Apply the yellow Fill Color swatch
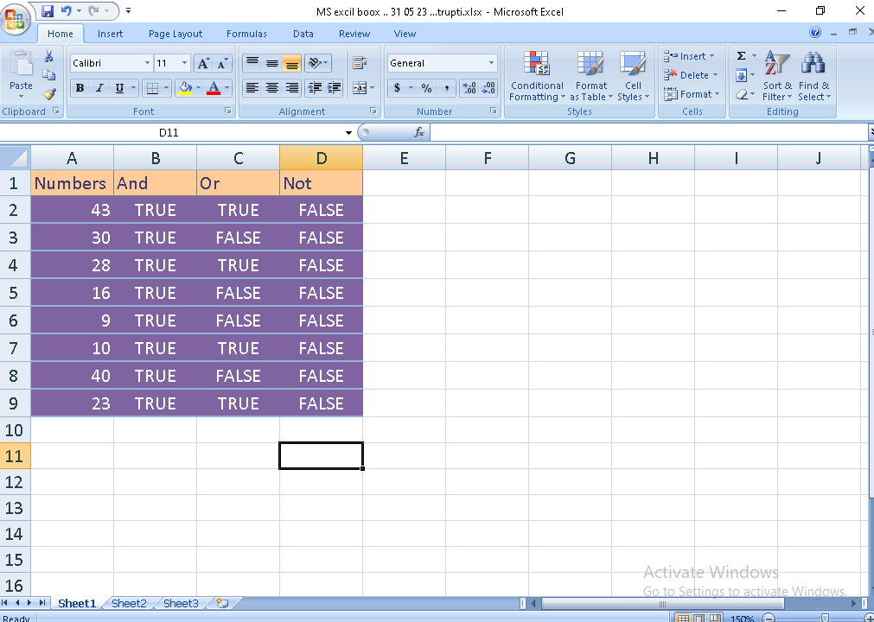This screenshot has width=874, height=622. (184, 88)
